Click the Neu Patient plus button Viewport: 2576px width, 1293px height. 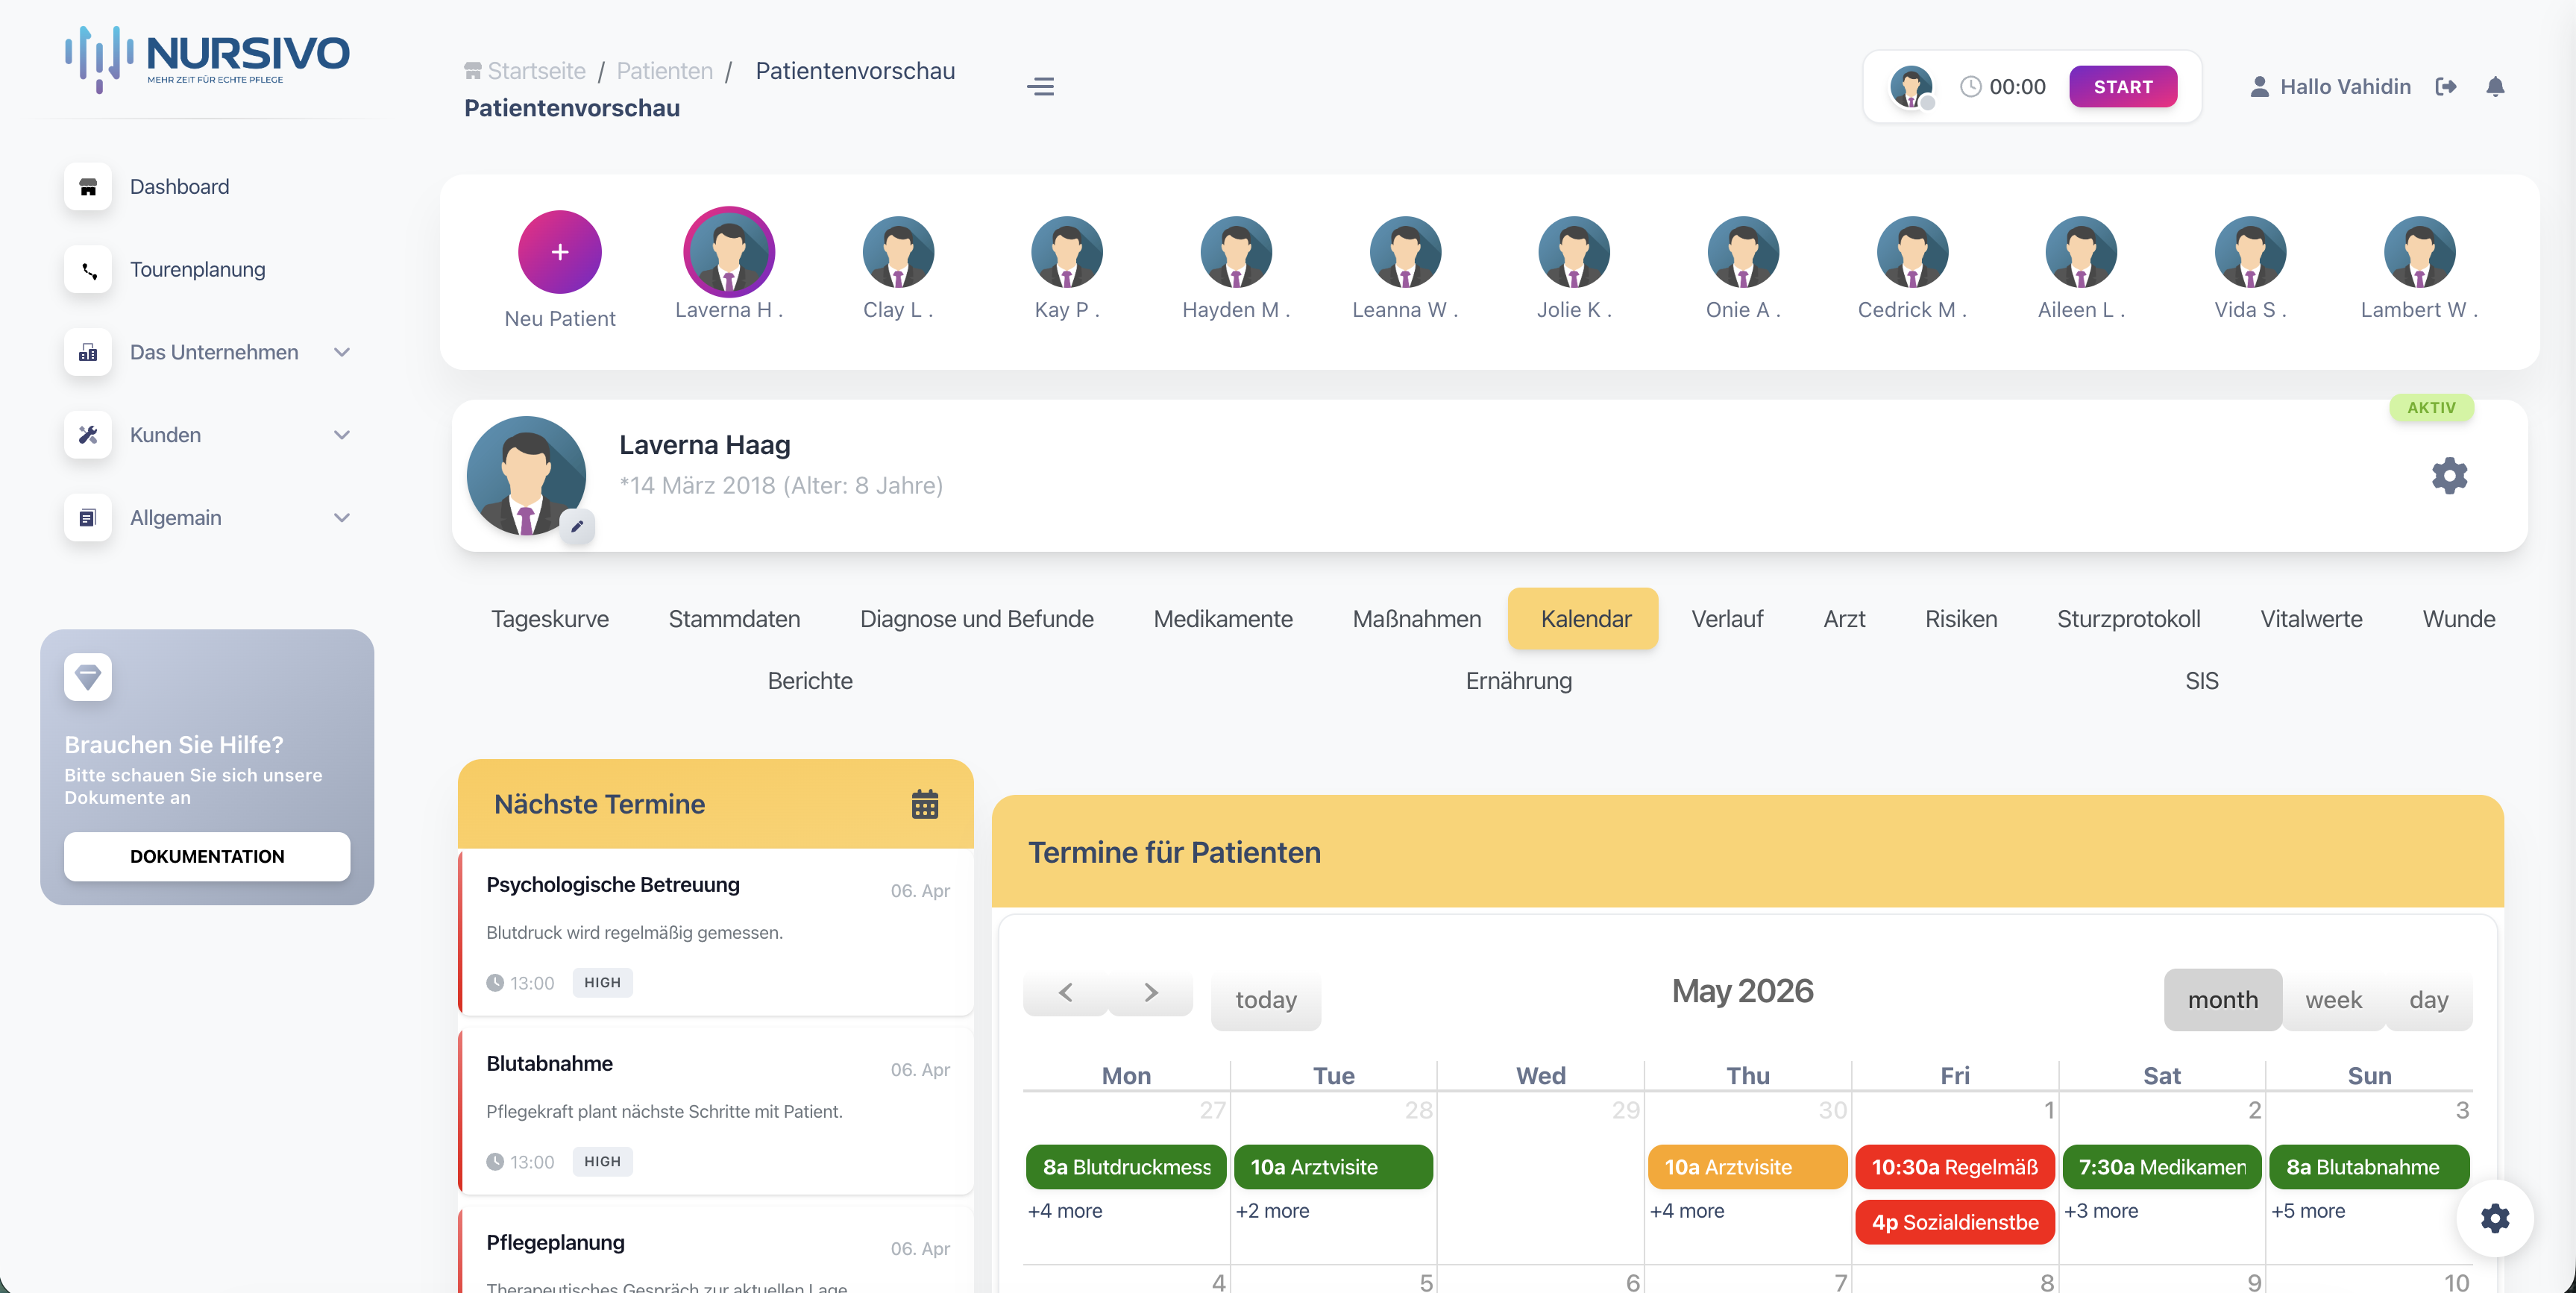560,252
